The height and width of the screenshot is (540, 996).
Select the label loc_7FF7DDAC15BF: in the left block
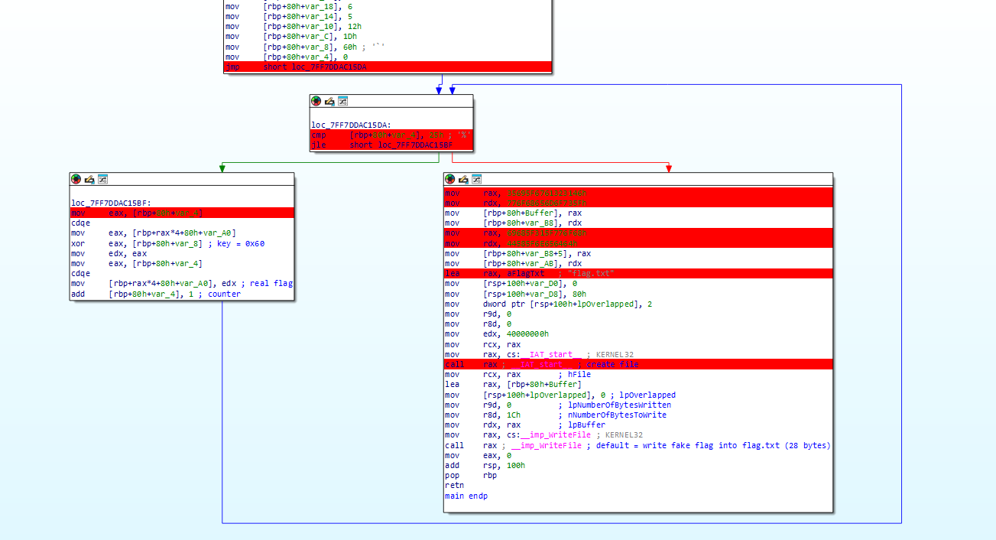(x=111, y=203)
